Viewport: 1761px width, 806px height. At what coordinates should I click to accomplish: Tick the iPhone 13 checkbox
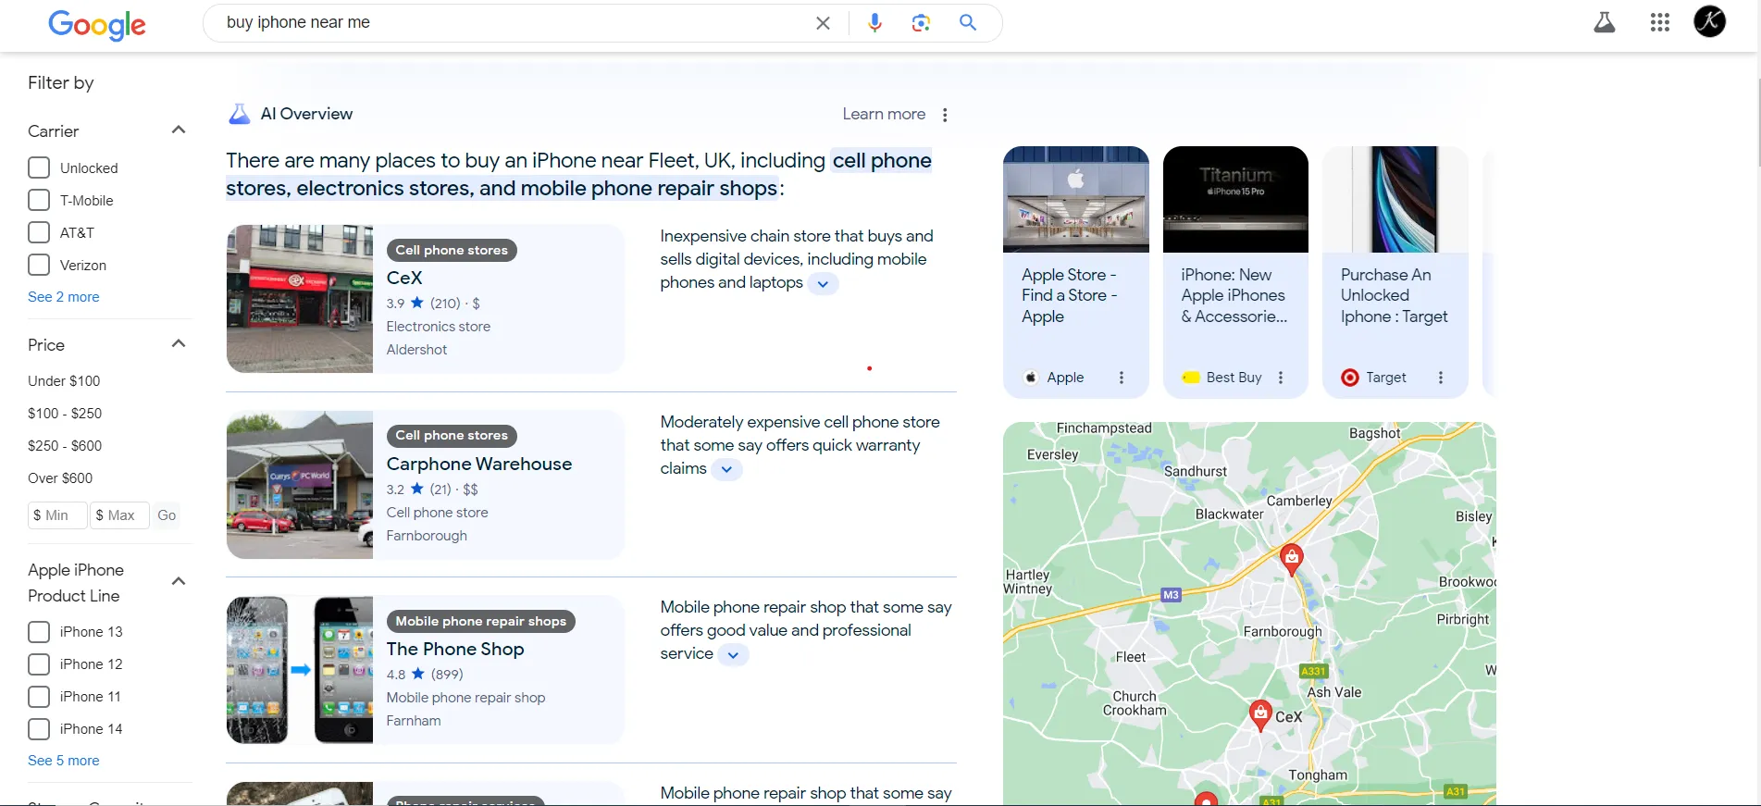point(39,632)
